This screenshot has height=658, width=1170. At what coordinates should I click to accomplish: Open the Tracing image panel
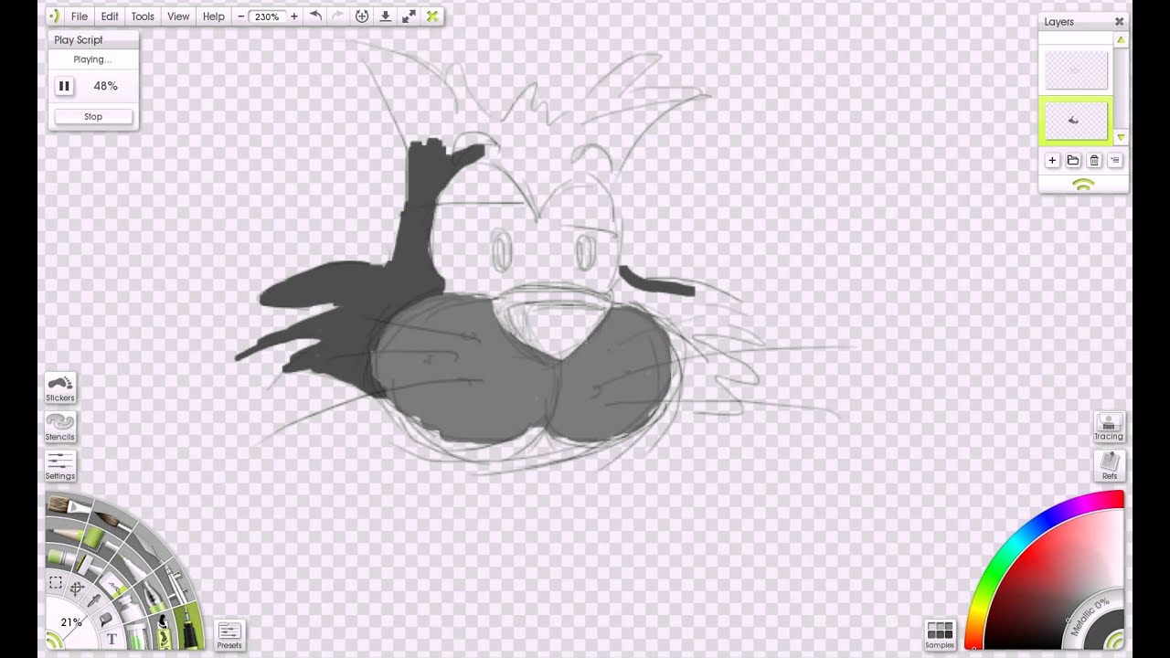pos(1109,427)
